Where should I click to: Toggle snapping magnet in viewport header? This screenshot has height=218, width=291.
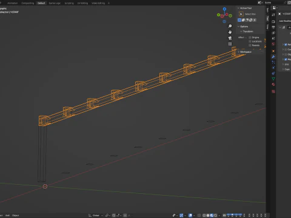pos(114,216)
